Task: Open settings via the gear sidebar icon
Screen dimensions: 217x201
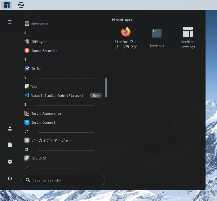Action: (x=10, y=162)
